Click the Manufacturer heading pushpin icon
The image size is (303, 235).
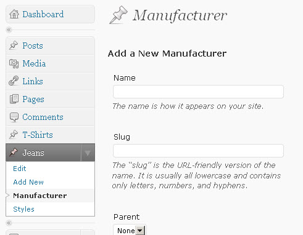[118, 15]
